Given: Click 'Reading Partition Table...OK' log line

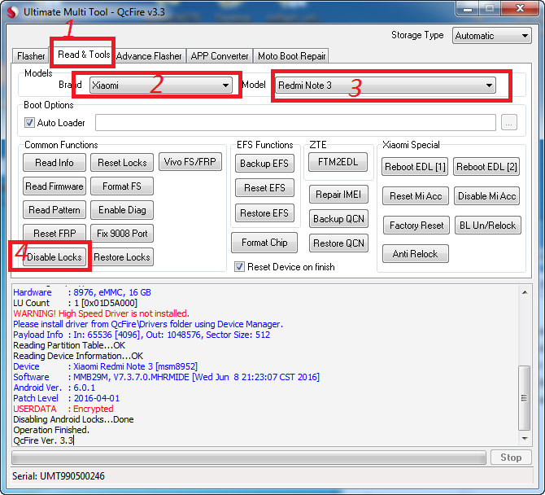Looking at the screenshot, I should coord(69,345).
